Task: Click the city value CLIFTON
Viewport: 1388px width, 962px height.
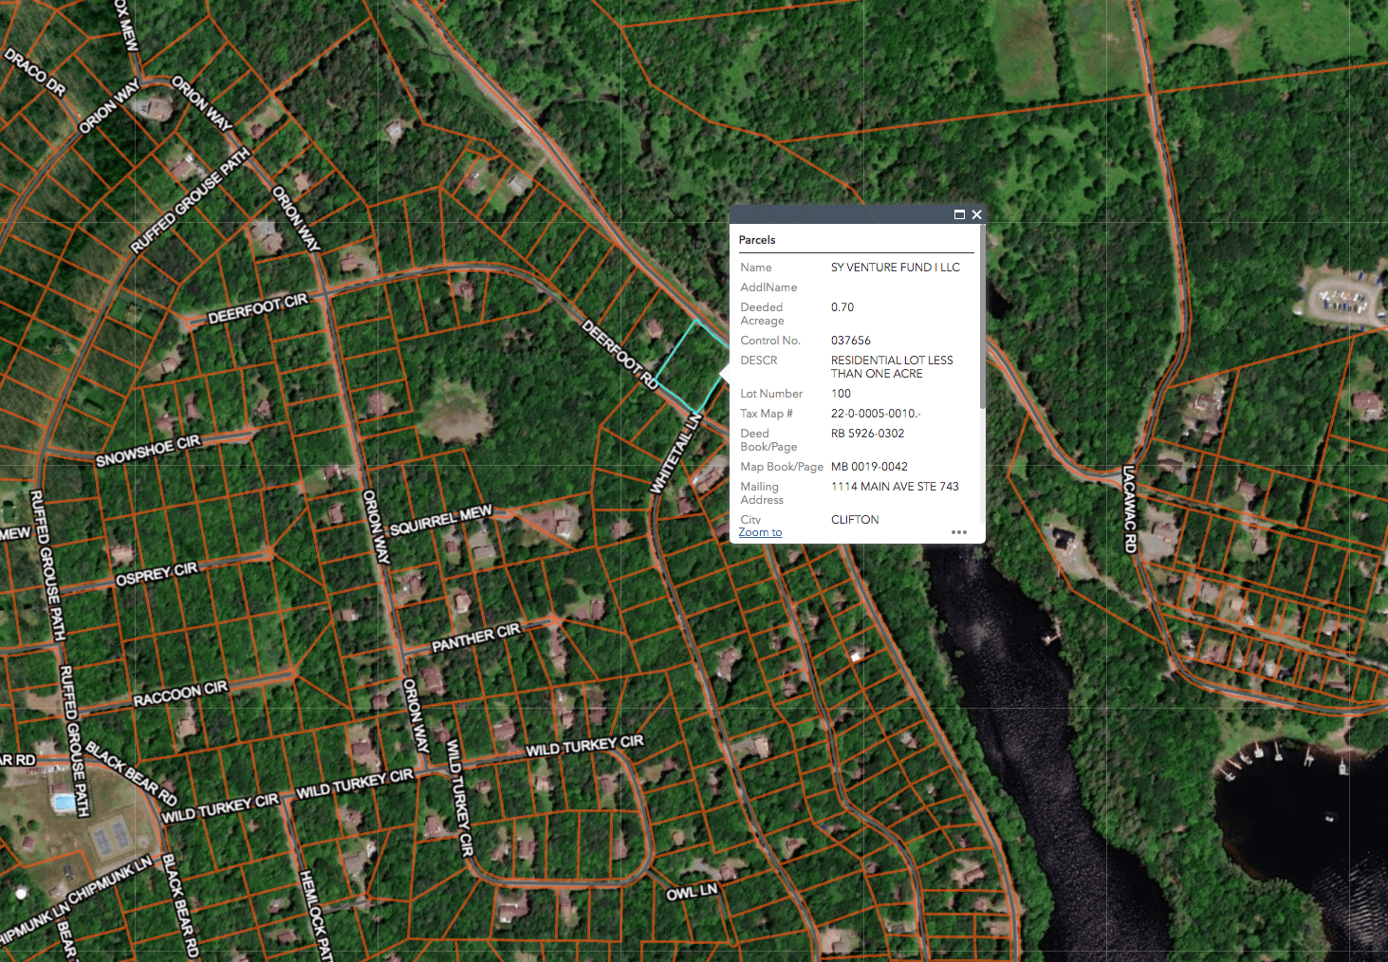Action: coord(855,520)
